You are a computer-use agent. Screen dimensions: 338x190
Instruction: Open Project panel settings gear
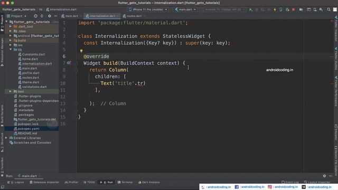pos(50,16)
